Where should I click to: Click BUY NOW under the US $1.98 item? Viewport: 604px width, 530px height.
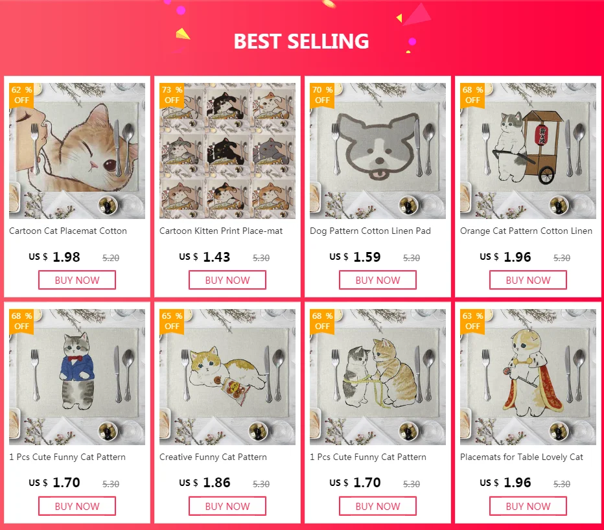(x=77, y=280)
